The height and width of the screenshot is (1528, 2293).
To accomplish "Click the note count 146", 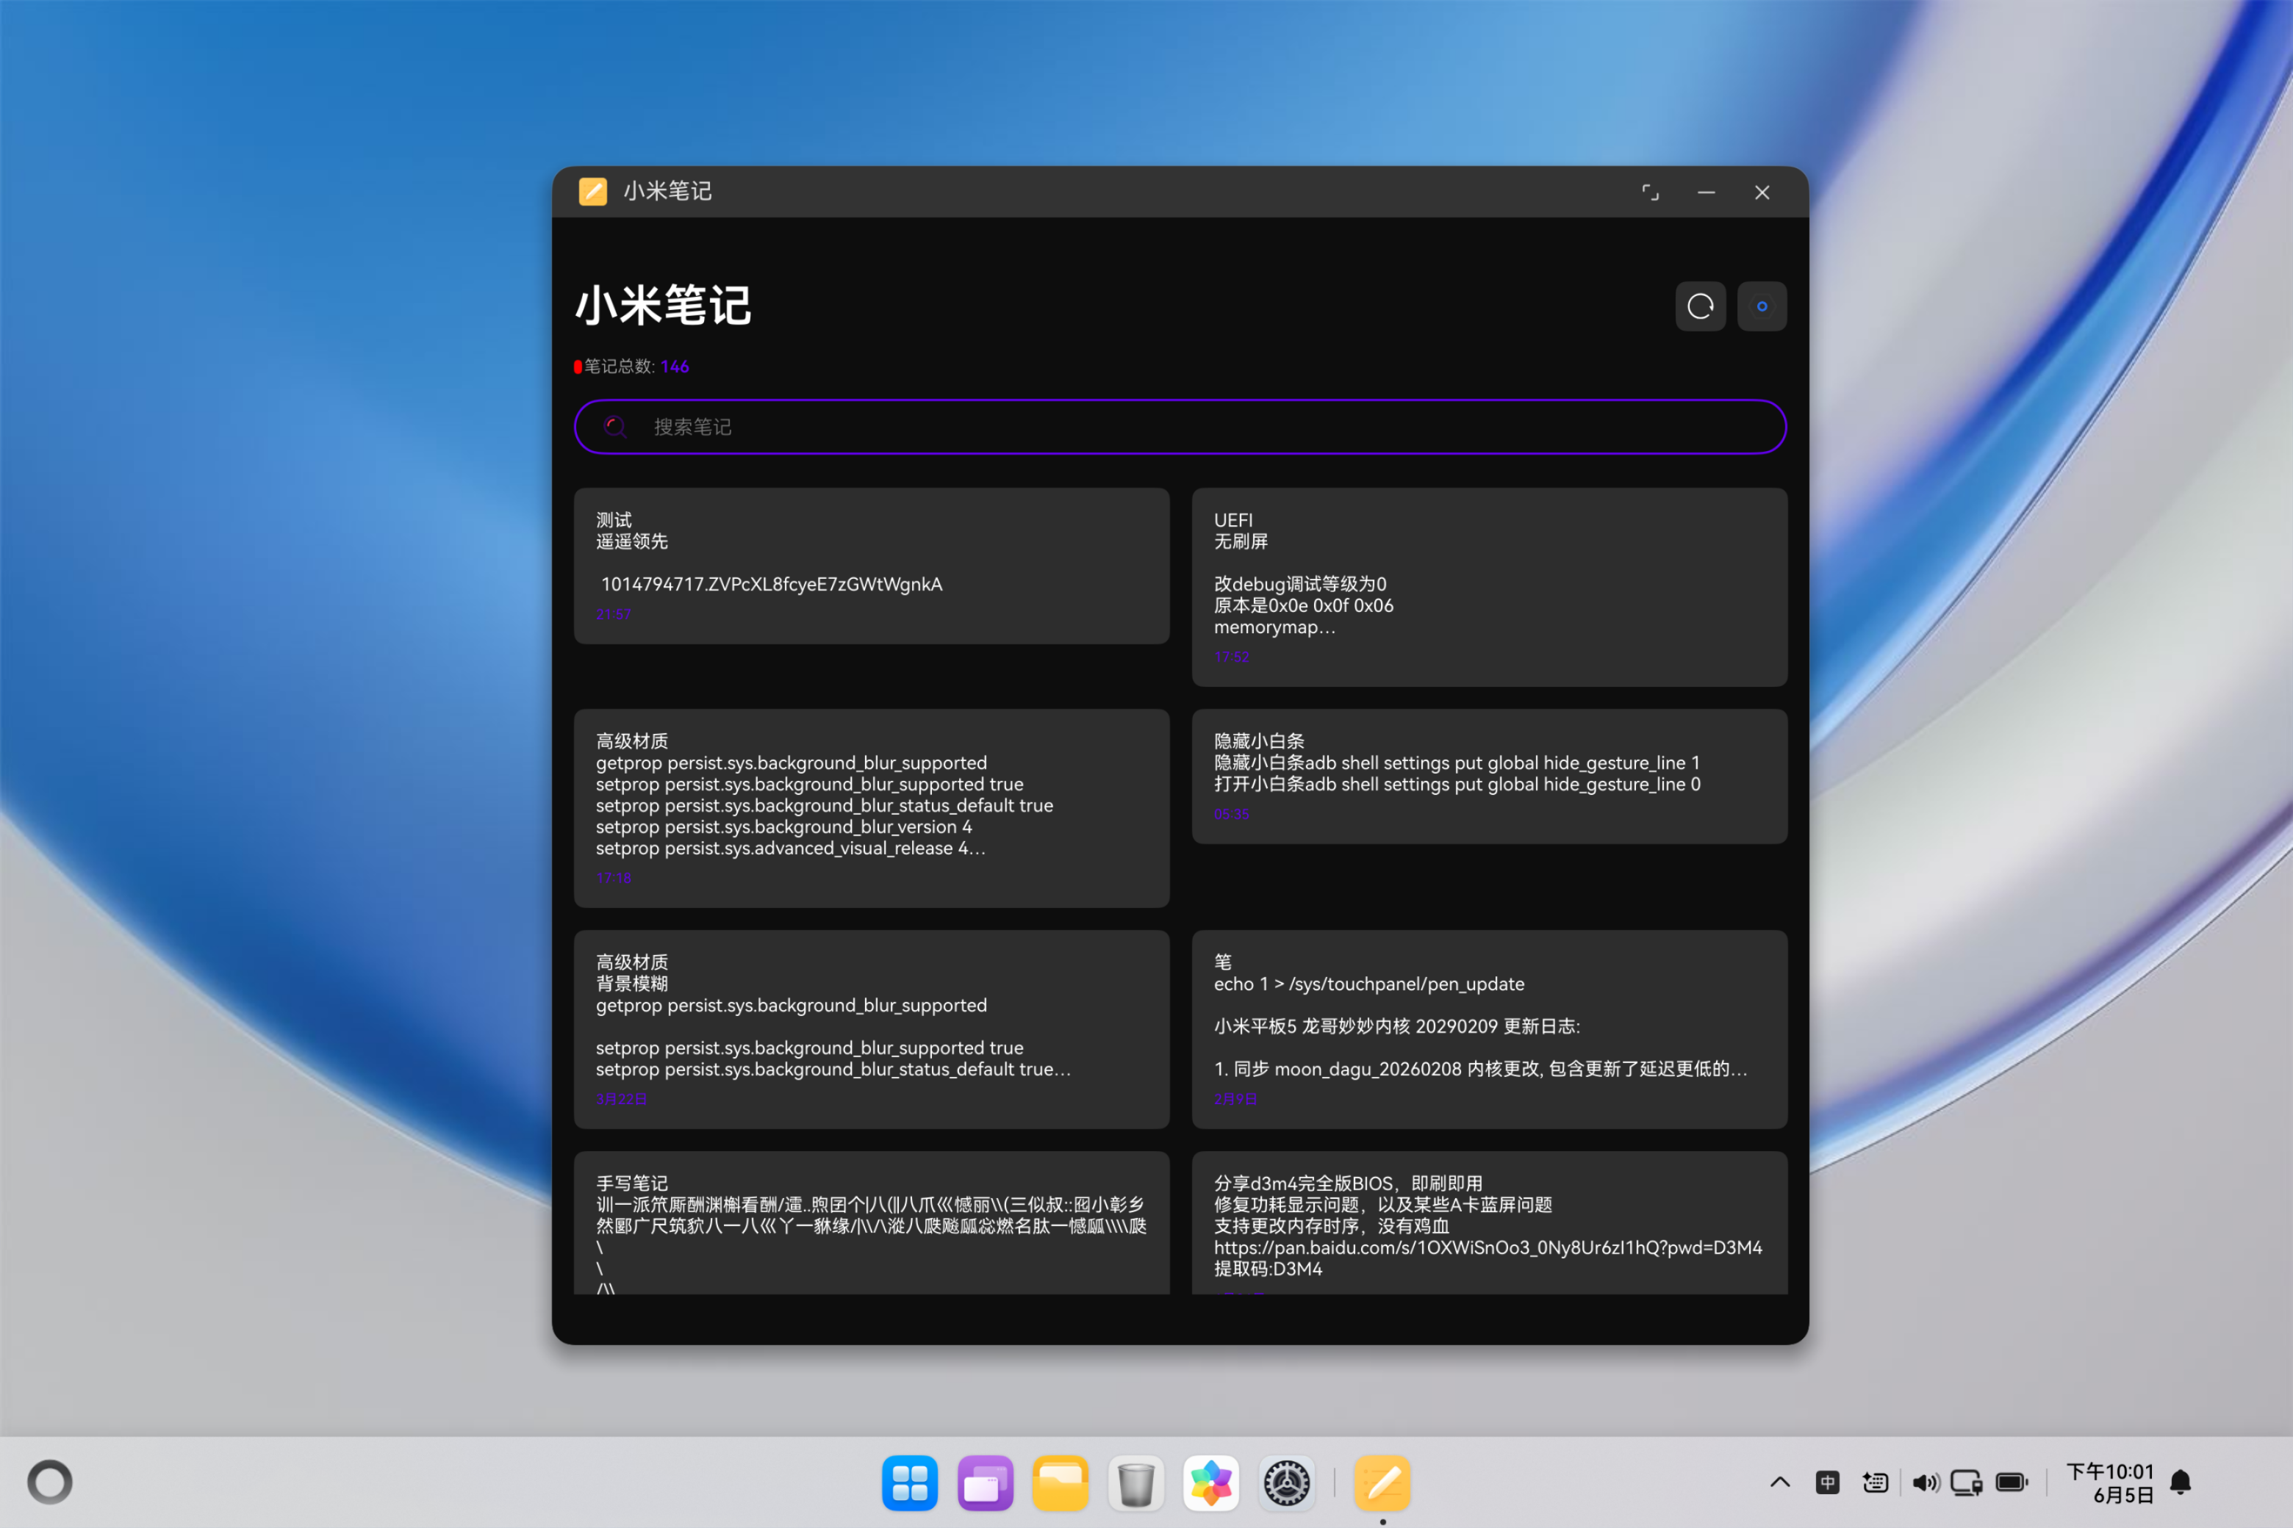I will click(675, 367).
